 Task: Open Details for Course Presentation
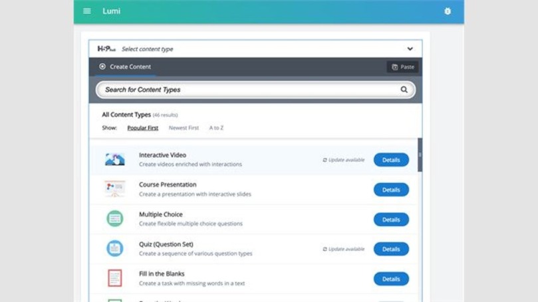coord(391,190)
